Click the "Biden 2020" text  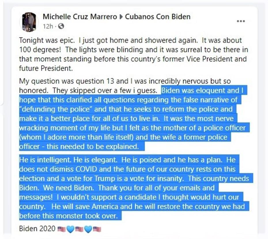(37, 229)
